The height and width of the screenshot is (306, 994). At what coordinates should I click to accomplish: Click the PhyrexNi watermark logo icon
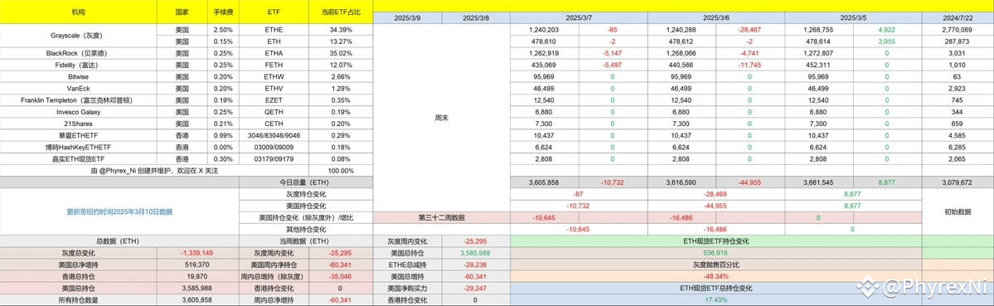[x=868, y=289]
